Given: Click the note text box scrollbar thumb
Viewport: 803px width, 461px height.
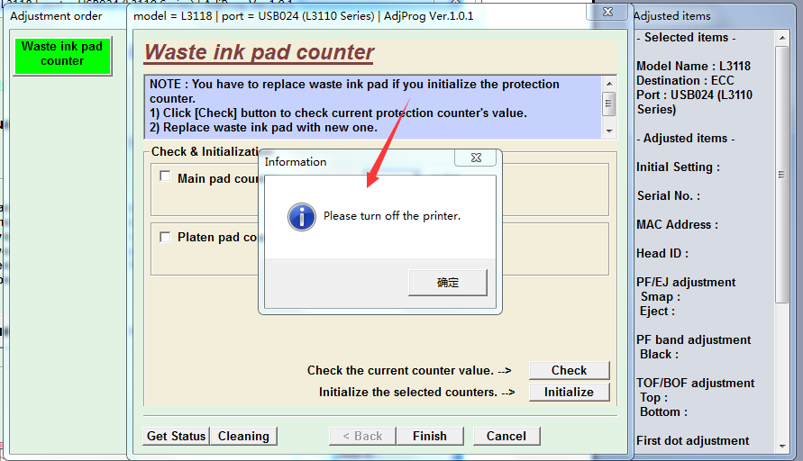Looking at the screenshot, I should point(609,104).
